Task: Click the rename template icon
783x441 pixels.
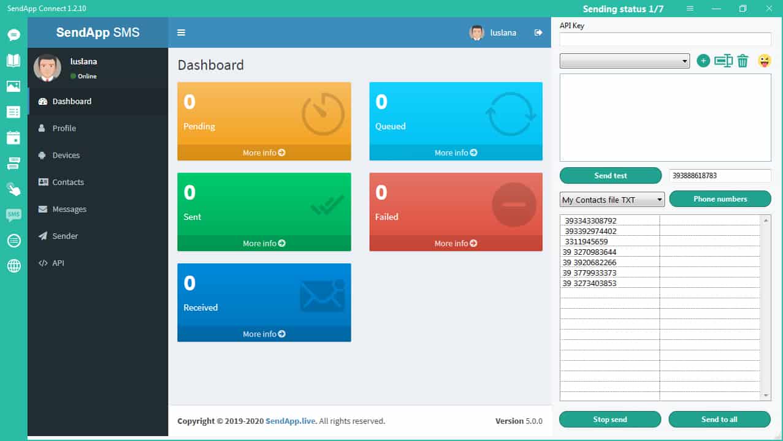Action: pos(724,61)
